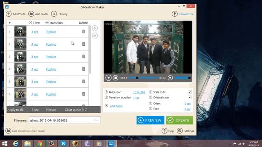Click the Add Folder button

pos(38,14)
